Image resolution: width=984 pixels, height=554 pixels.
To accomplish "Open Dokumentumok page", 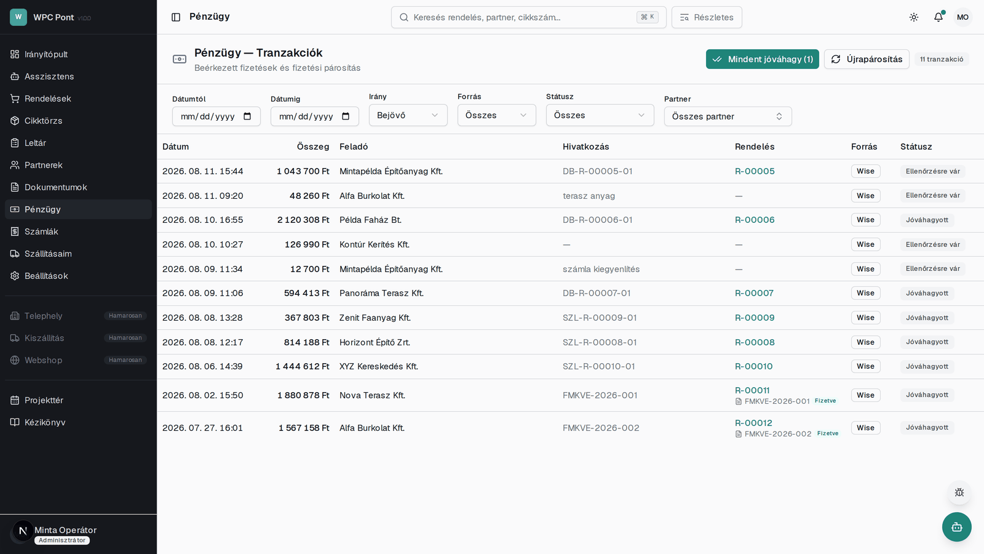I will click(78, 187).
